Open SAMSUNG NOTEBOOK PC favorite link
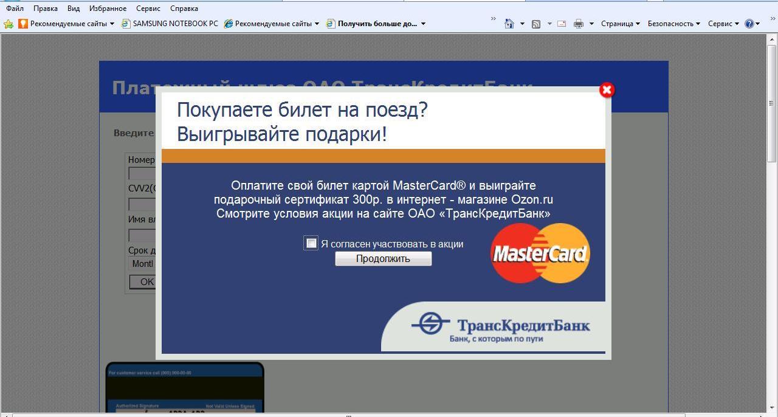This screenshot has width=778, height=417. click(x=170, y=24)
